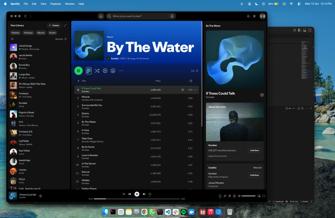Viewport: 335px width, 218px height.
Task: Pause icon on If Trees Could Talk row
Action: pyautogui.click(x=78, y=90)
